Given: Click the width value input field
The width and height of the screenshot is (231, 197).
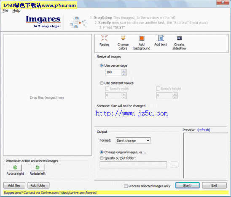Looking at the screenshot, I should click(x=113, y=95).
